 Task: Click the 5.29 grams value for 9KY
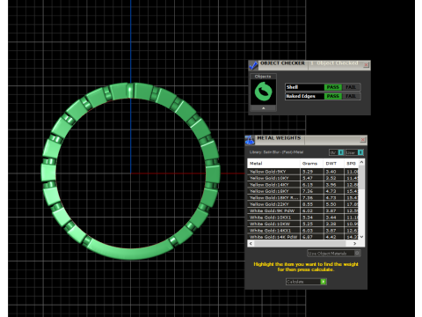(x=308, y=172)
